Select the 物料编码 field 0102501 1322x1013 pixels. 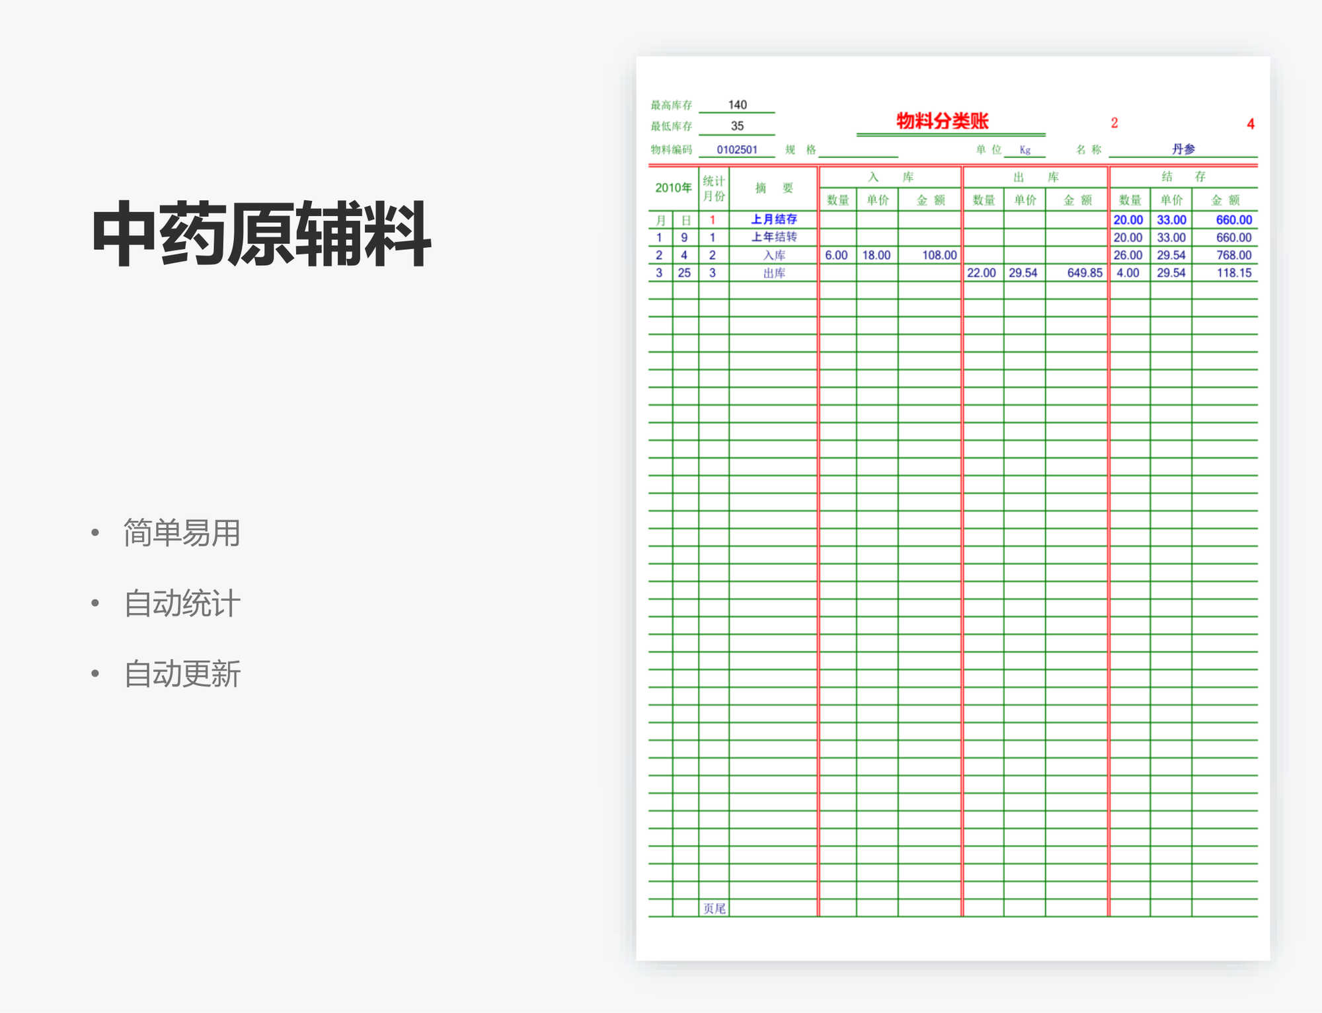(737, 149)
